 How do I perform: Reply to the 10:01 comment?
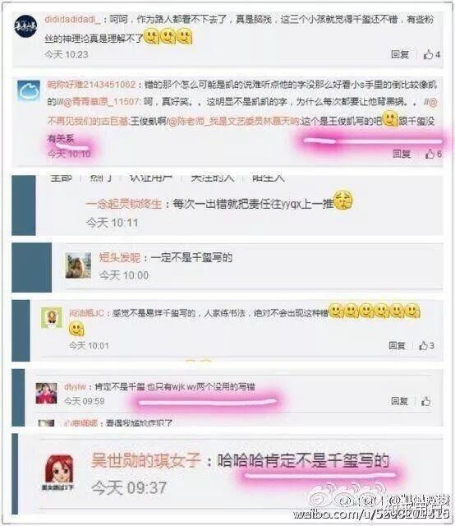(x=397, y=345)
